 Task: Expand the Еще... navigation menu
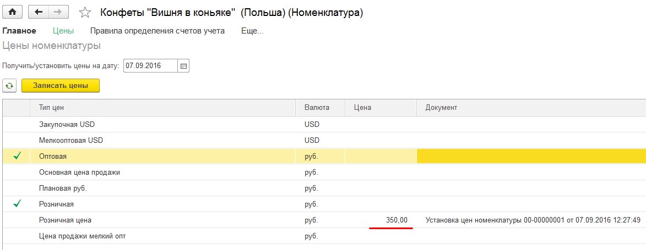tap(252, 31)
